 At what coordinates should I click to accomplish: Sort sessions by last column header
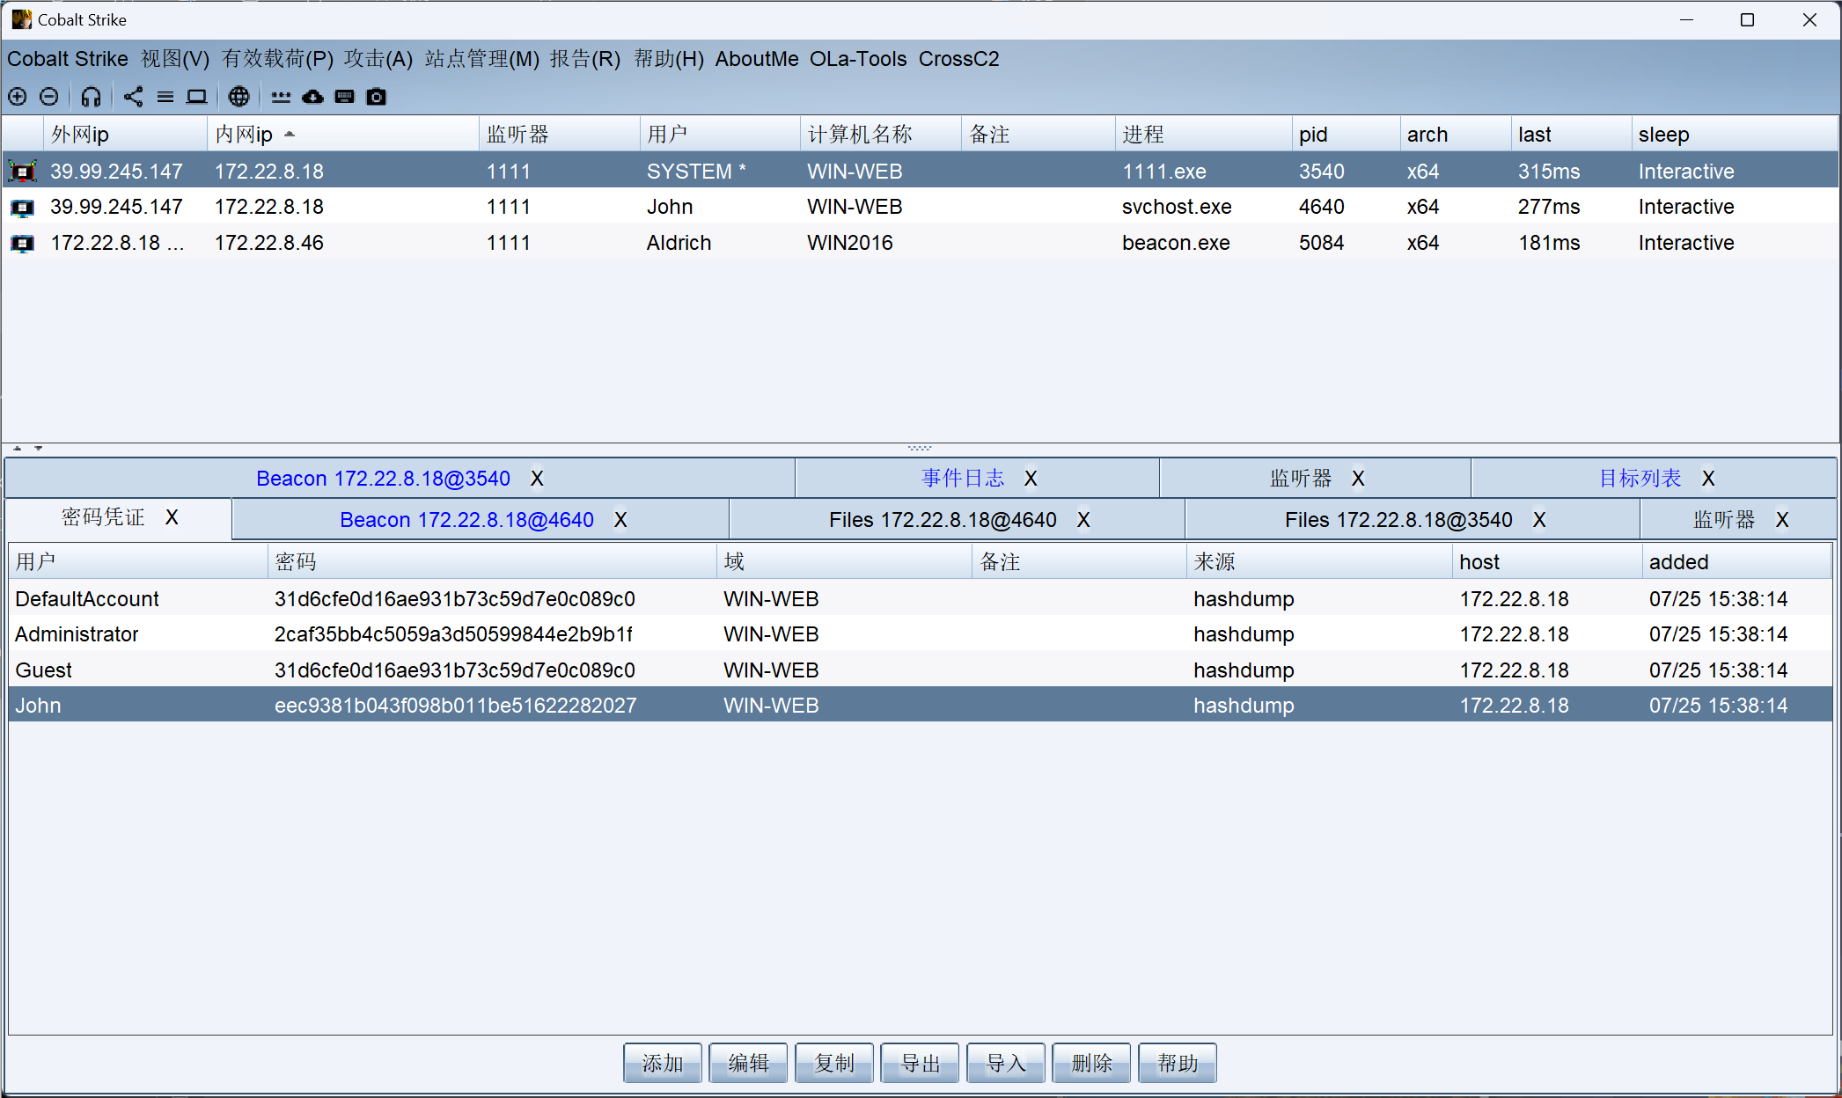[1570, 135]
